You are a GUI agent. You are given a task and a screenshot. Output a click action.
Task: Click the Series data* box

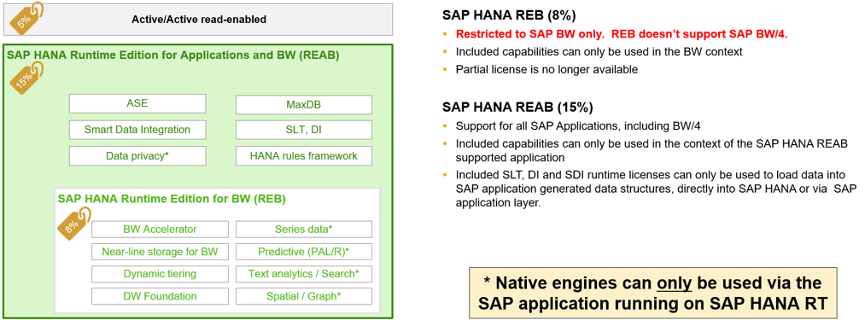[304, 229]
